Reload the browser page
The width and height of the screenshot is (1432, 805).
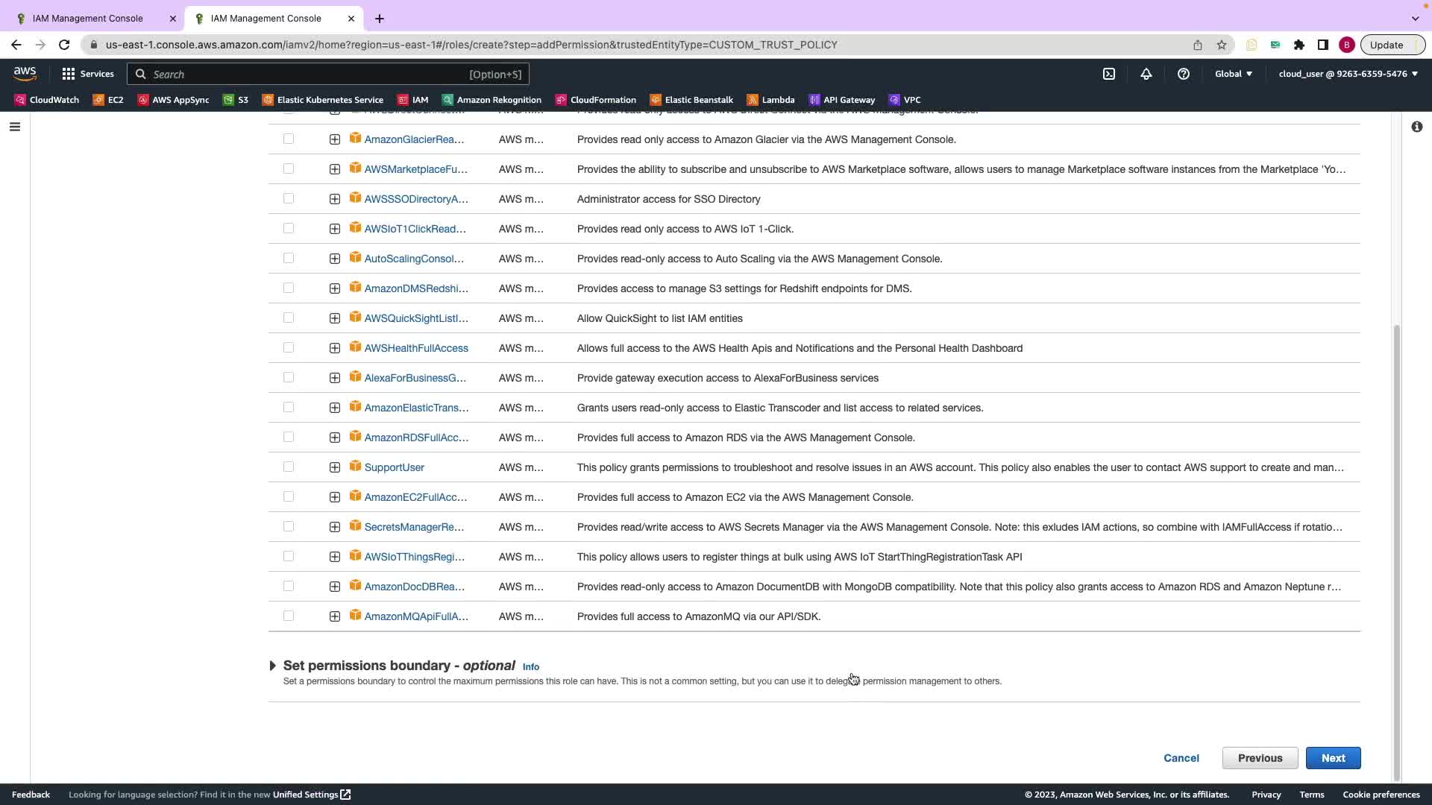[x=64, y=45]
